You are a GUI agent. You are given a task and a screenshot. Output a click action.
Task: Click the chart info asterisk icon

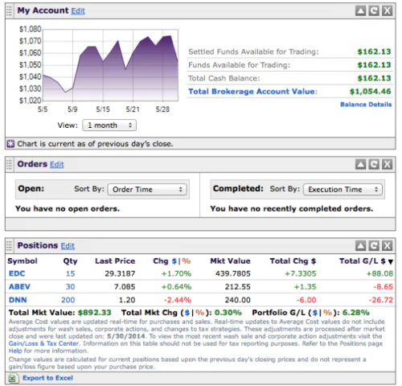point(10,144)
